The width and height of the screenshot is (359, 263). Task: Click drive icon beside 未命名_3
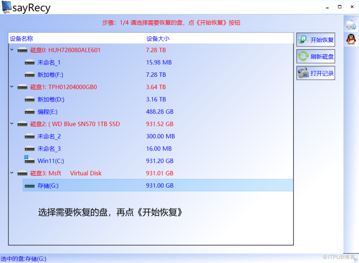pyautogui.click(x=30, y=149)
